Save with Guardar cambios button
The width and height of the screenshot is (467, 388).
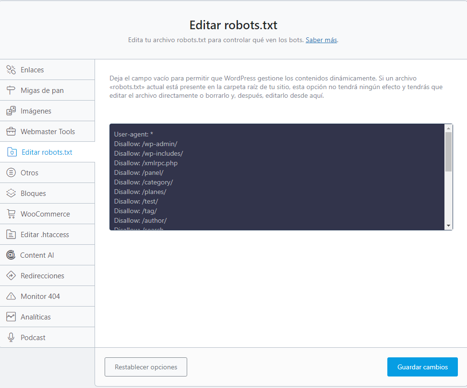tap(422, 367)
